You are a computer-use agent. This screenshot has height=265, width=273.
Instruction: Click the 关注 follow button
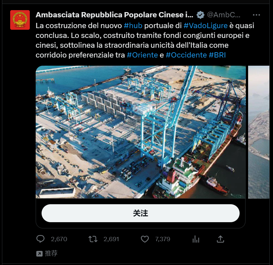click(140, 213)
